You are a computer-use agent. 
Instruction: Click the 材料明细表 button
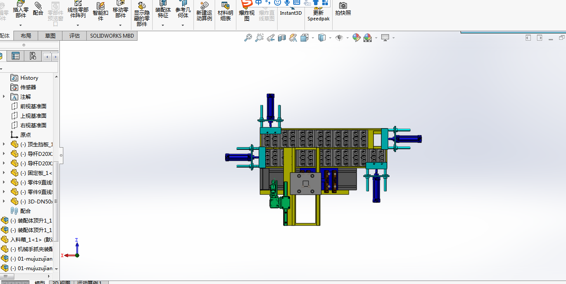225,13
